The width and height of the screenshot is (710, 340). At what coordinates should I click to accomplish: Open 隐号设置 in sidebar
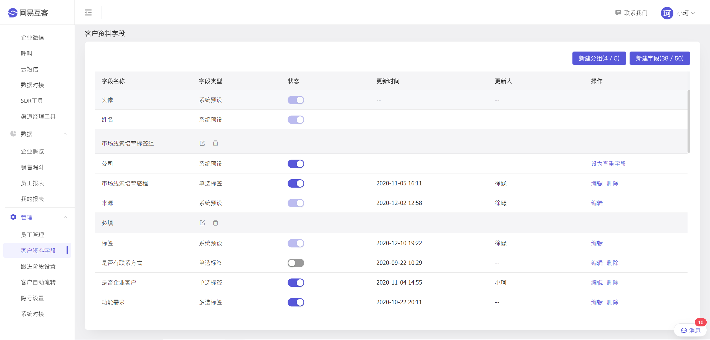pyautogui.click(x=32, y=298)
